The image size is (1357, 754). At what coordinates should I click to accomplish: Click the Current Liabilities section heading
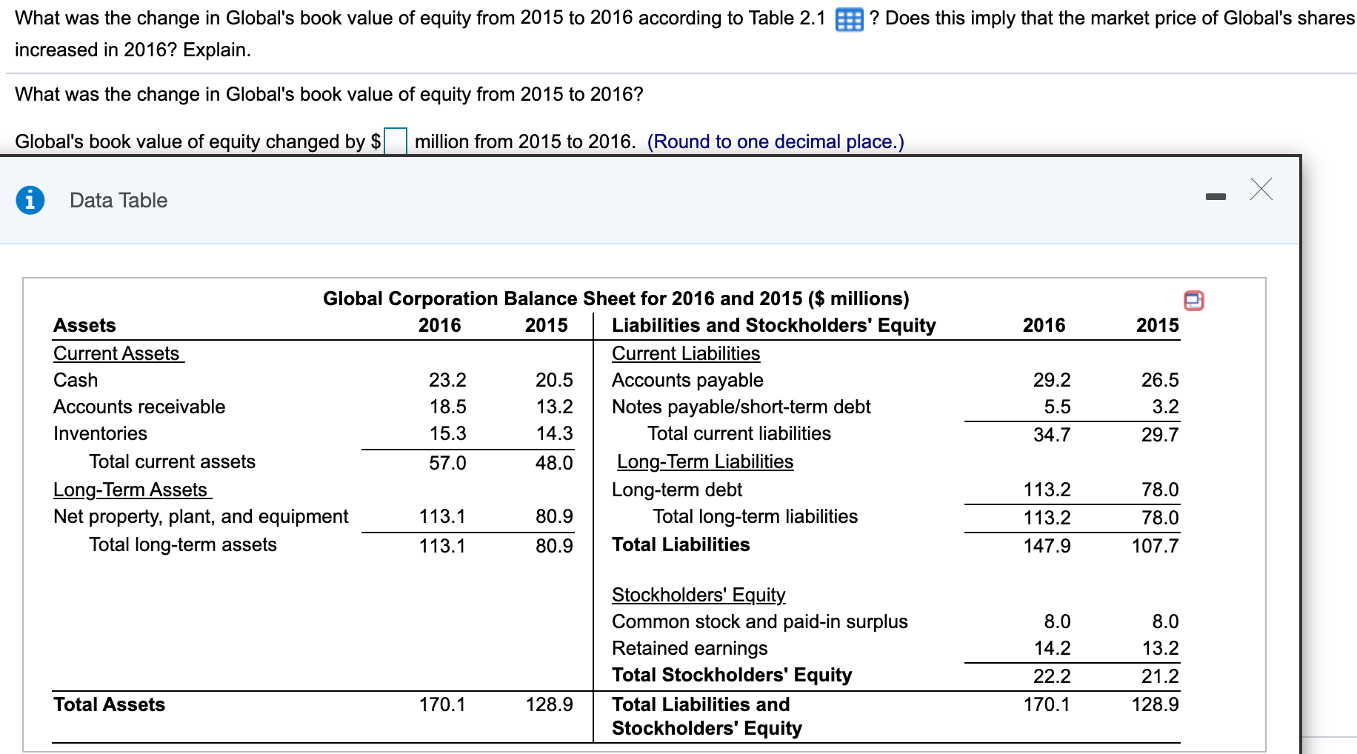coord(685,353)
